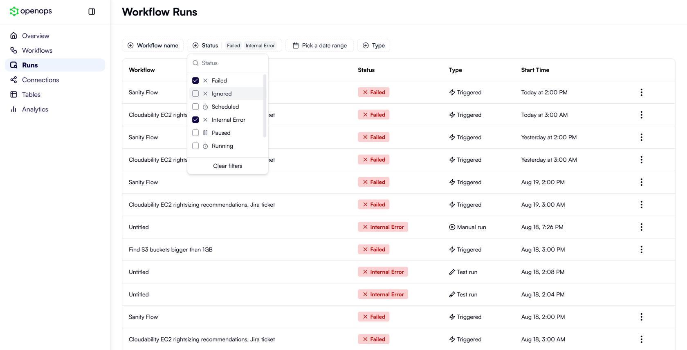Click Internal Error badge of 7:26 PM run
The height and width of the screenshot is (350, 687).
point(383,227)
